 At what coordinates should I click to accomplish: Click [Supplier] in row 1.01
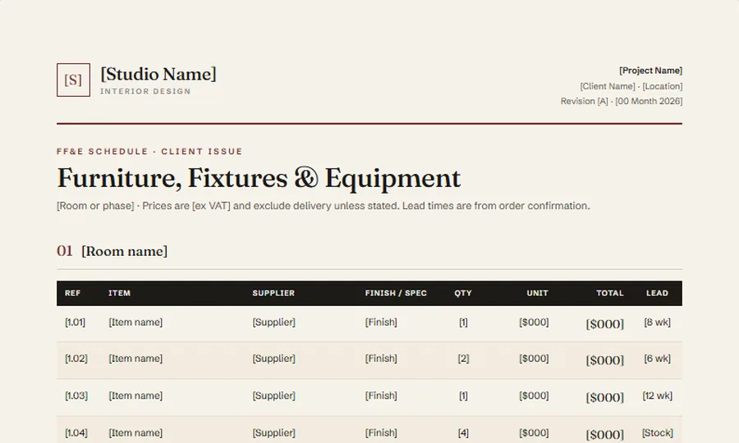(x=273, y=322)
